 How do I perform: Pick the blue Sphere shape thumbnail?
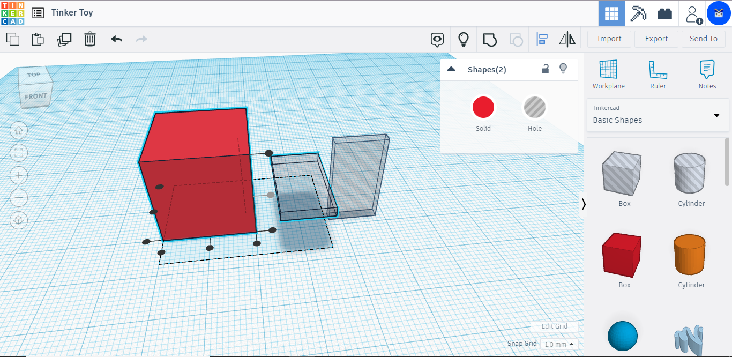[623, 336]
